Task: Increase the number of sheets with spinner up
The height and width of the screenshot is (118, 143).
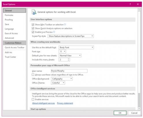Action: pos(68,59)
